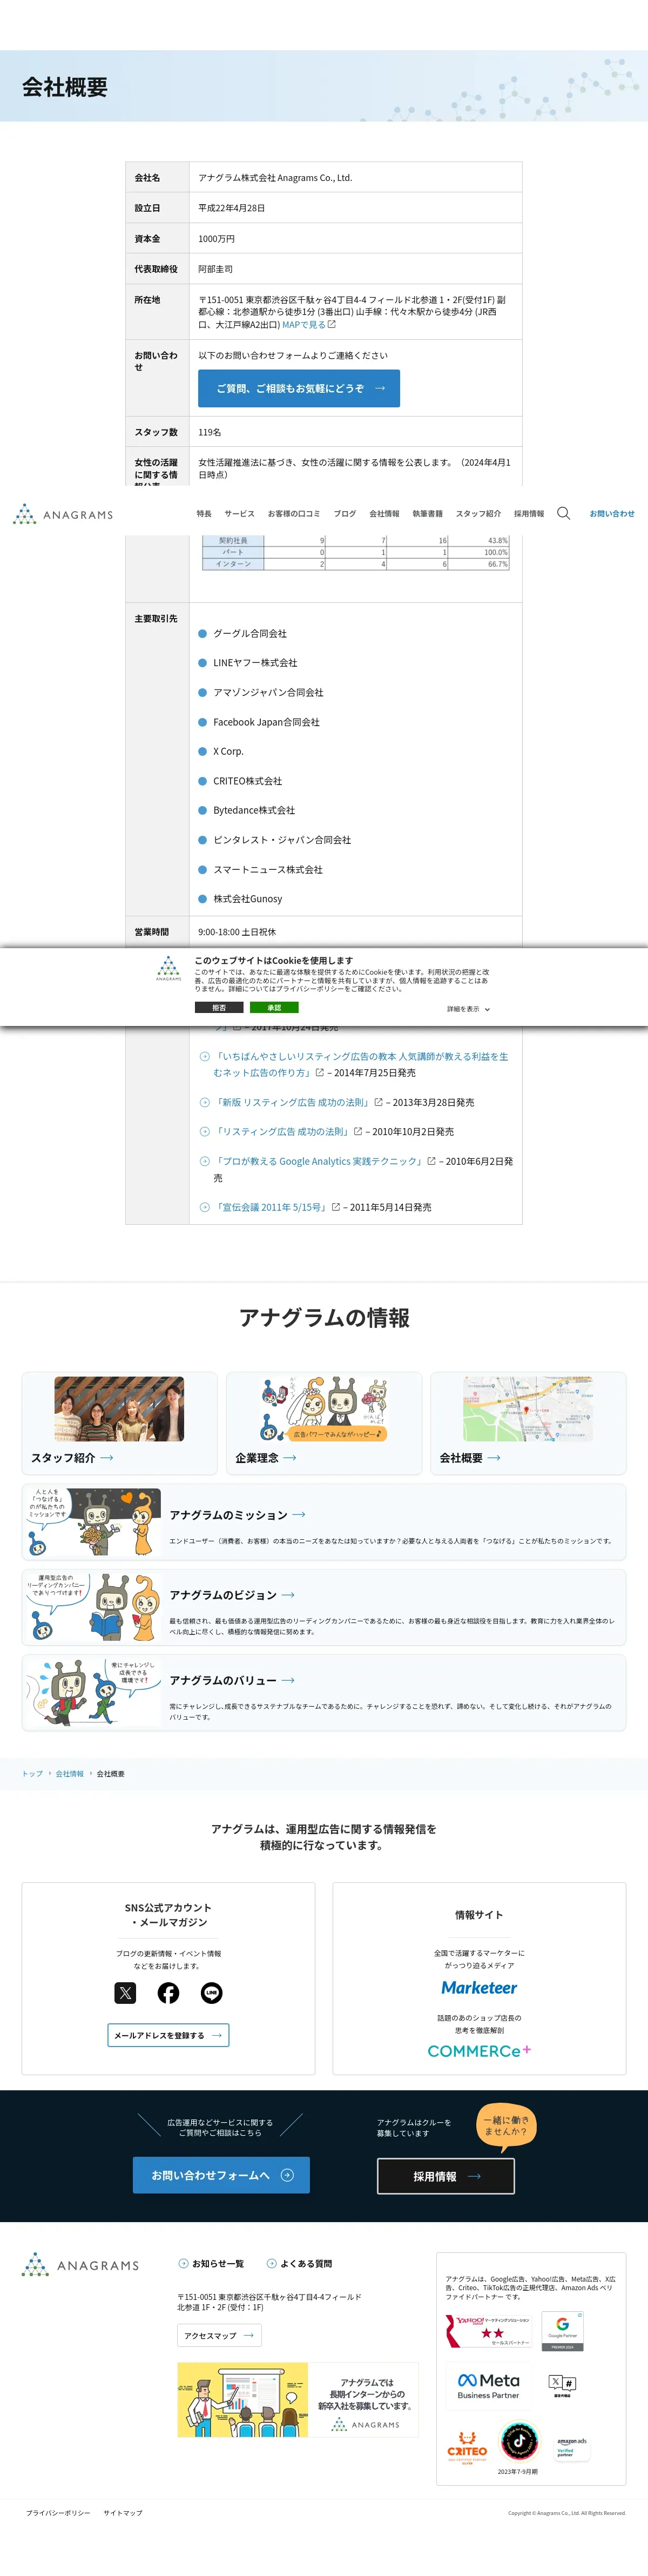648x2576 pixels.
Task: Reject cookies with the 拒否 button
Action: click(x=219, y=1007)
